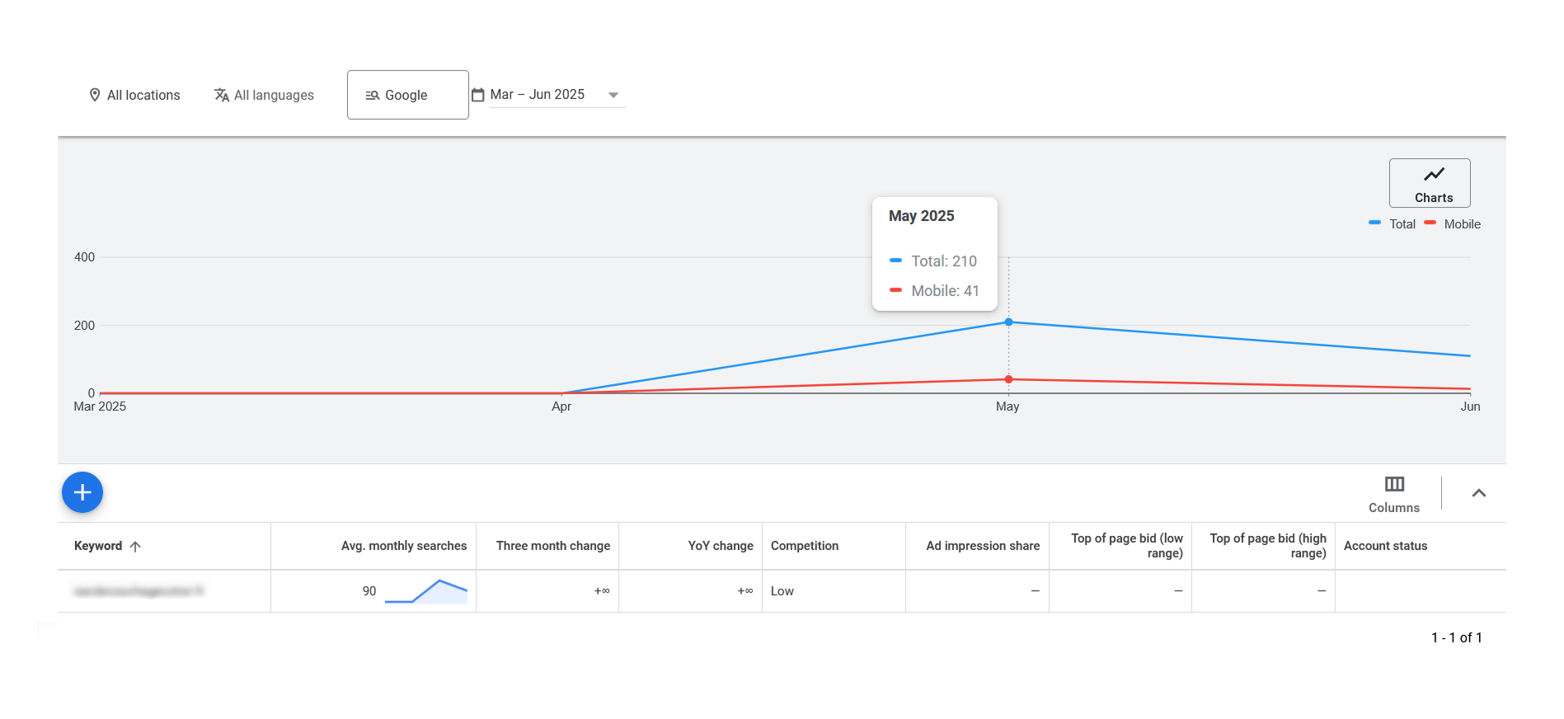Click the location pin icon
This screenshot has height=719, width=1564.
point(95,95)
